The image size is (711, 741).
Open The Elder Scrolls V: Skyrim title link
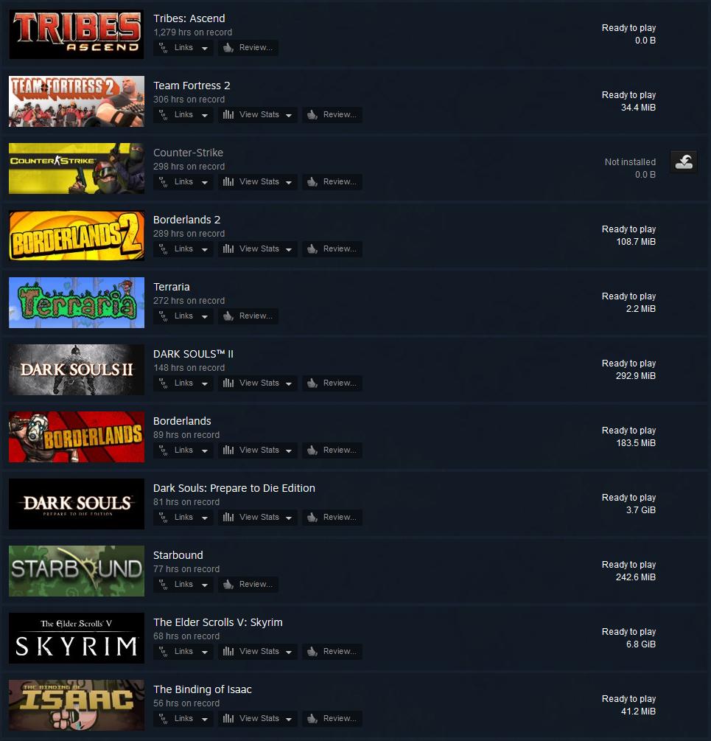click(x=217, y=622)
